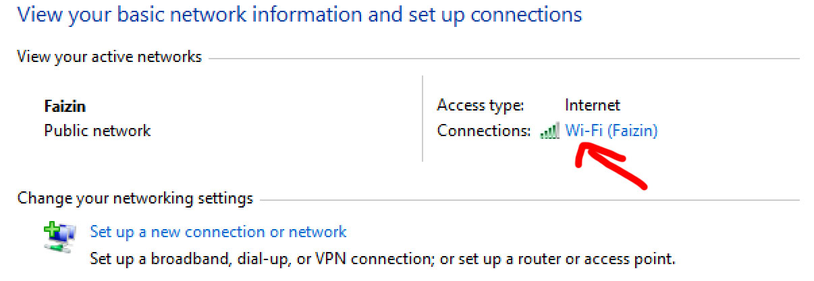Click the Connections label
This screenshot has width=814, height=281.
(x=484, y=131)
